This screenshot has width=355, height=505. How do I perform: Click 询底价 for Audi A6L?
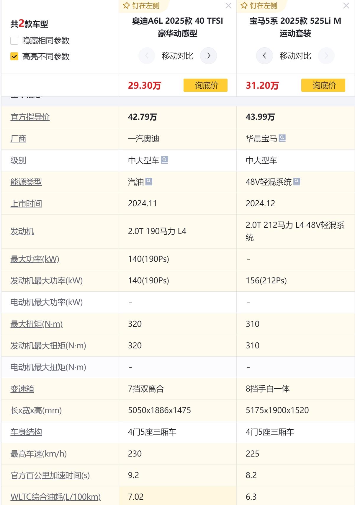coord(205,85)
